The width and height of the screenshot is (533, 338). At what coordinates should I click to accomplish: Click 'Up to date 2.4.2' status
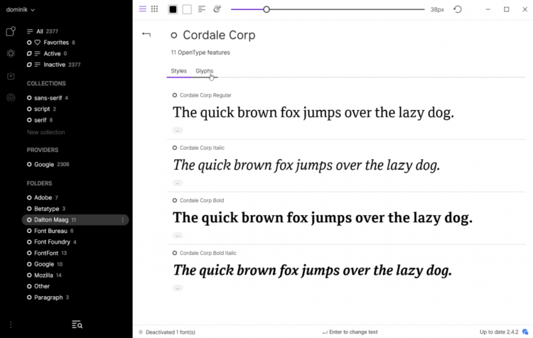[499, 332]
